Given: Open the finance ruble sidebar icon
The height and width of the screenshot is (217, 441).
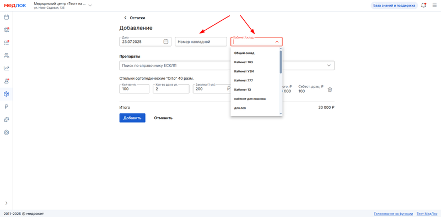Looking at the screenshot, I should 6,107.
